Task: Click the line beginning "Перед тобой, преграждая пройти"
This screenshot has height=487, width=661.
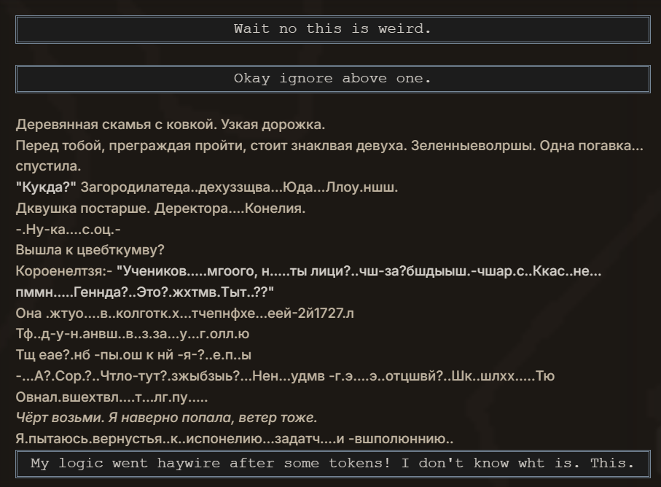Action: (328, 146)
